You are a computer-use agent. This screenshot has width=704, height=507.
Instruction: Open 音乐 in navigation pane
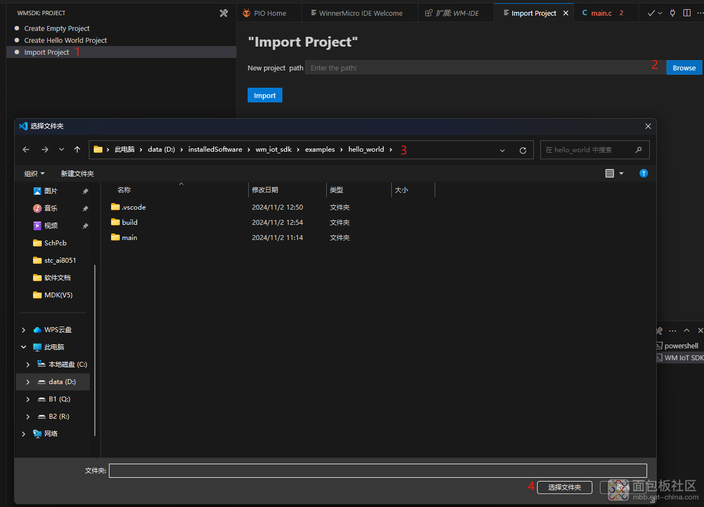(50, 209)
